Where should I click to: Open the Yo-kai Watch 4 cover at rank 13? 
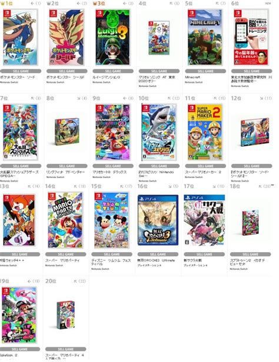19,220
